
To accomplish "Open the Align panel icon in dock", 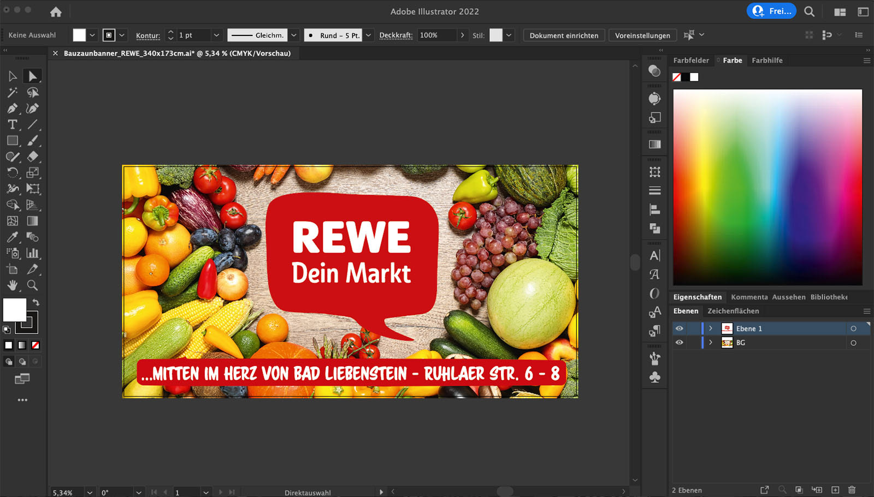I will click(654, 209).
